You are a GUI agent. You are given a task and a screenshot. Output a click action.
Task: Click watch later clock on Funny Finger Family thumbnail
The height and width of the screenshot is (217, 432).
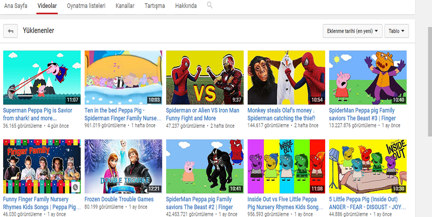pos(76,188)
